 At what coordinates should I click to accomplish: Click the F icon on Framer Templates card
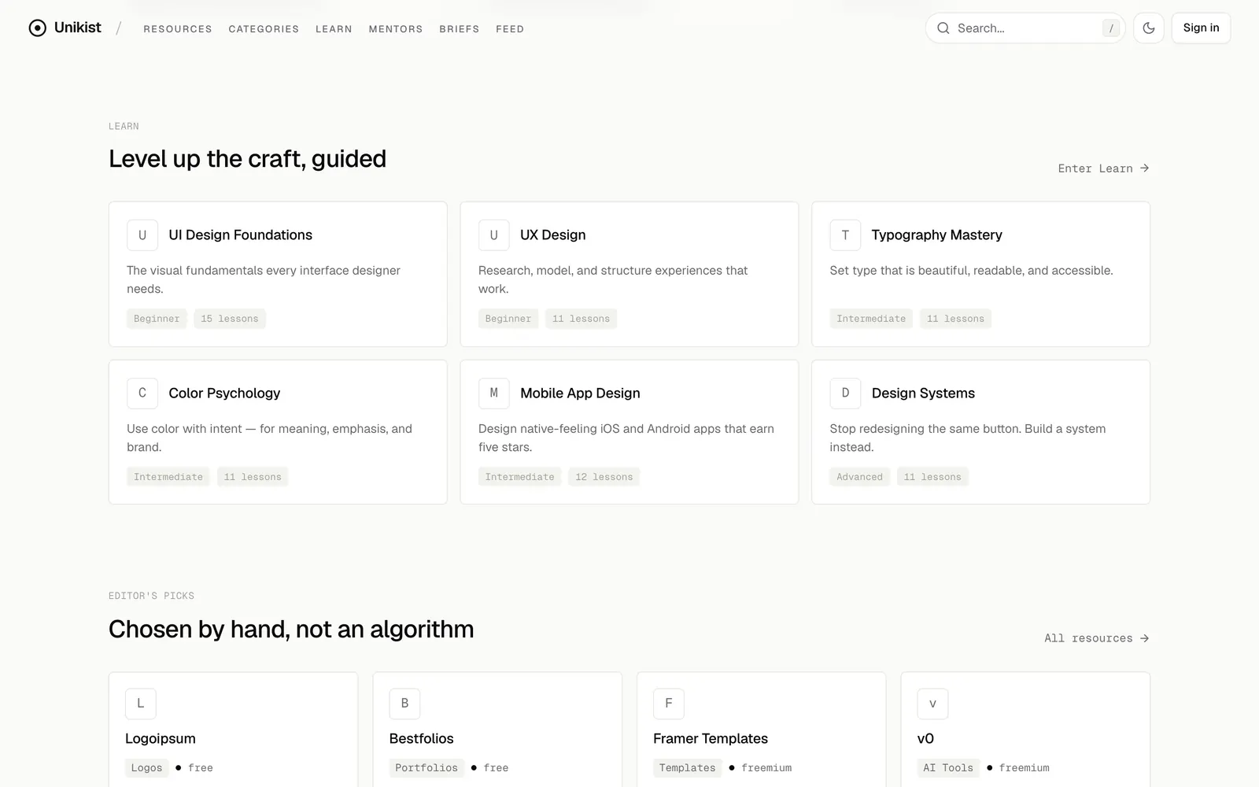(x=669, y=704)
